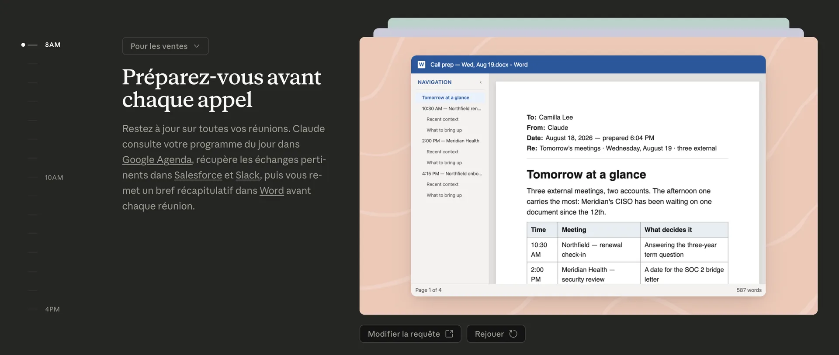Viewport: 839px width, 355px height.
Task: Click 'Page 1 of 4' in status bar
Action: [428, 290]
